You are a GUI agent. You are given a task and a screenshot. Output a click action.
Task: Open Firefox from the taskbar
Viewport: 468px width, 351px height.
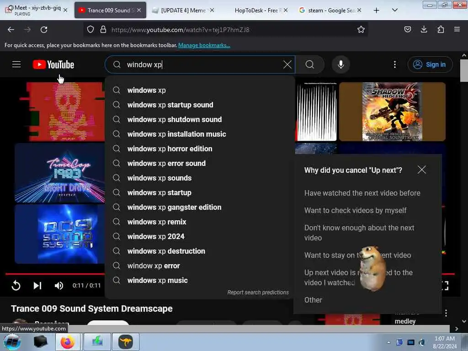click(68, 342)
